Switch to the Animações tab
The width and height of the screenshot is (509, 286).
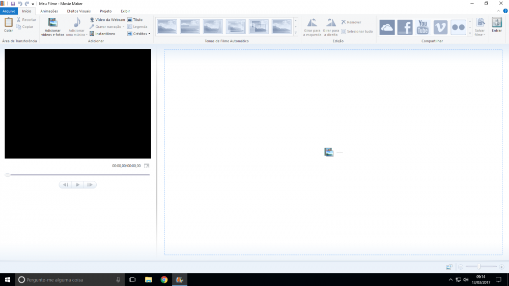[49, 11]
